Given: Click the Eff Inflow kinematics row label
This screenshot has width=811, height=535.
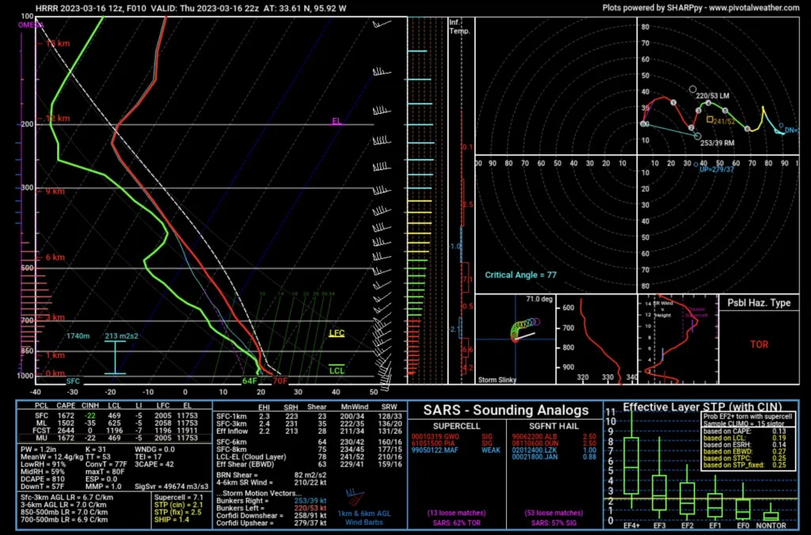Looking at the screenshot, I should 232,431.
